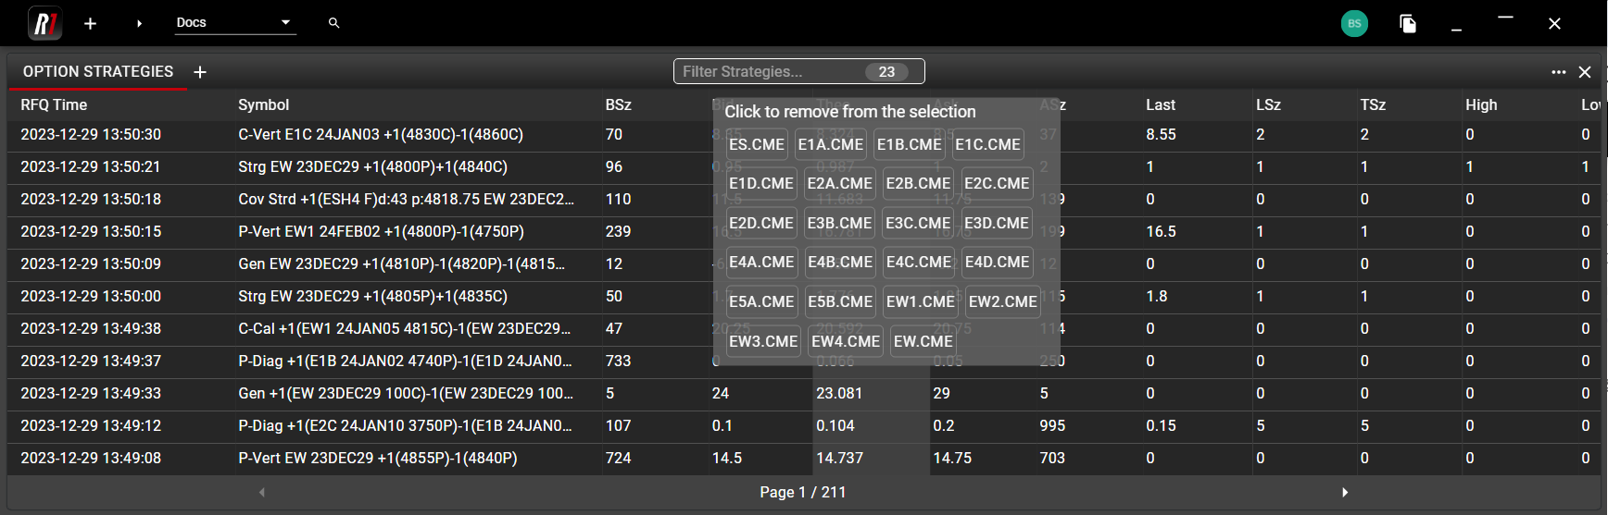Viewport: 1608px width, 515px height.
Task: Add a new option strategies tab
Action: pos(200,72)
